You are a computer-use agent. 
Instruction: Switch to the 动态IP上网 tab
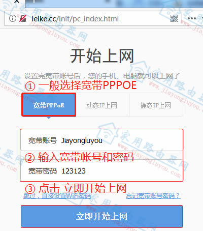tap(102, 105)
